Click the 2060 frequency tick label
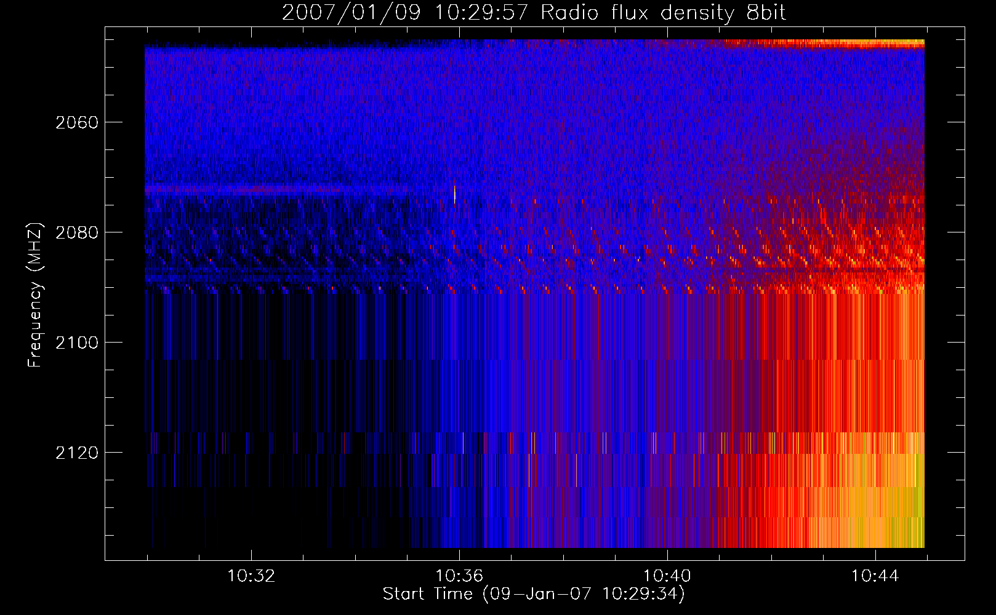This screenshot has width=996, height=615. 77,122
